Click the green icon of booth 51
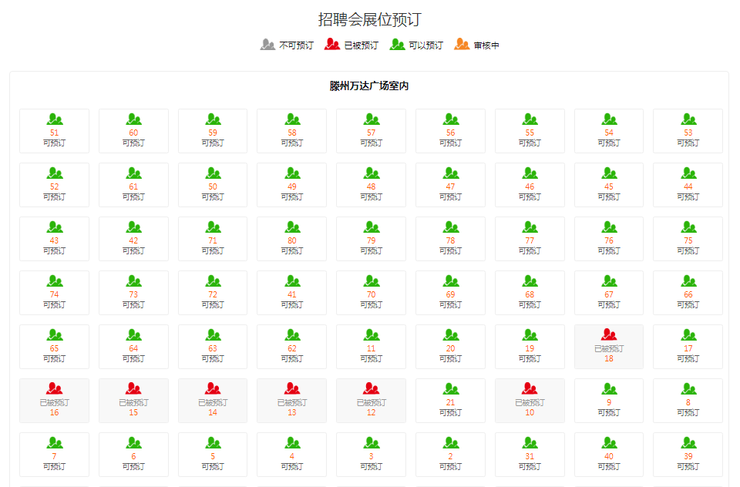Screen dimensions: 740x487 [x=55, y=119]
